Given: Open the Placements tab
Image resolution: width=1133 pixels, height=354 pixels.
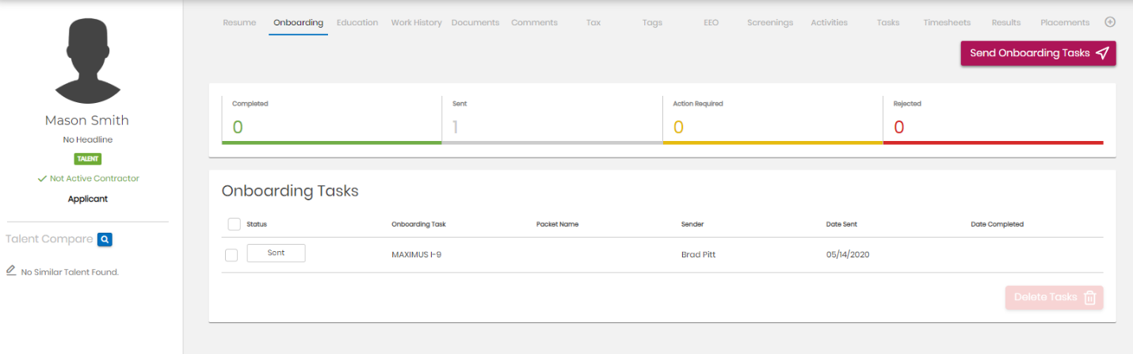Looking at the screenshot, I should (x=1065, y=22).
